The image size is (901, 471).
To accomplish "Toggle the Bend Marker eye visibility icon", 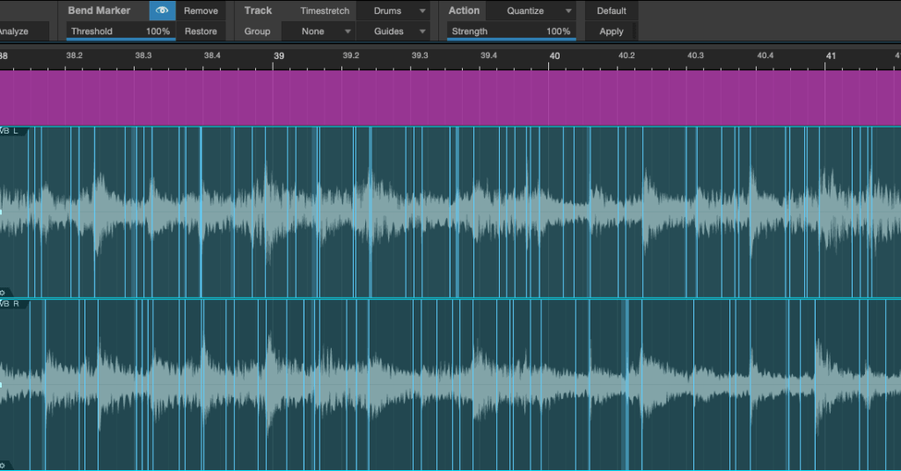I will click(x=162, y=11).
